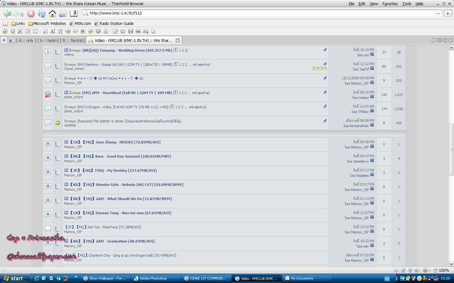Tick the checkbox beside TVXQ My Destiny thread

coord(67,170)
